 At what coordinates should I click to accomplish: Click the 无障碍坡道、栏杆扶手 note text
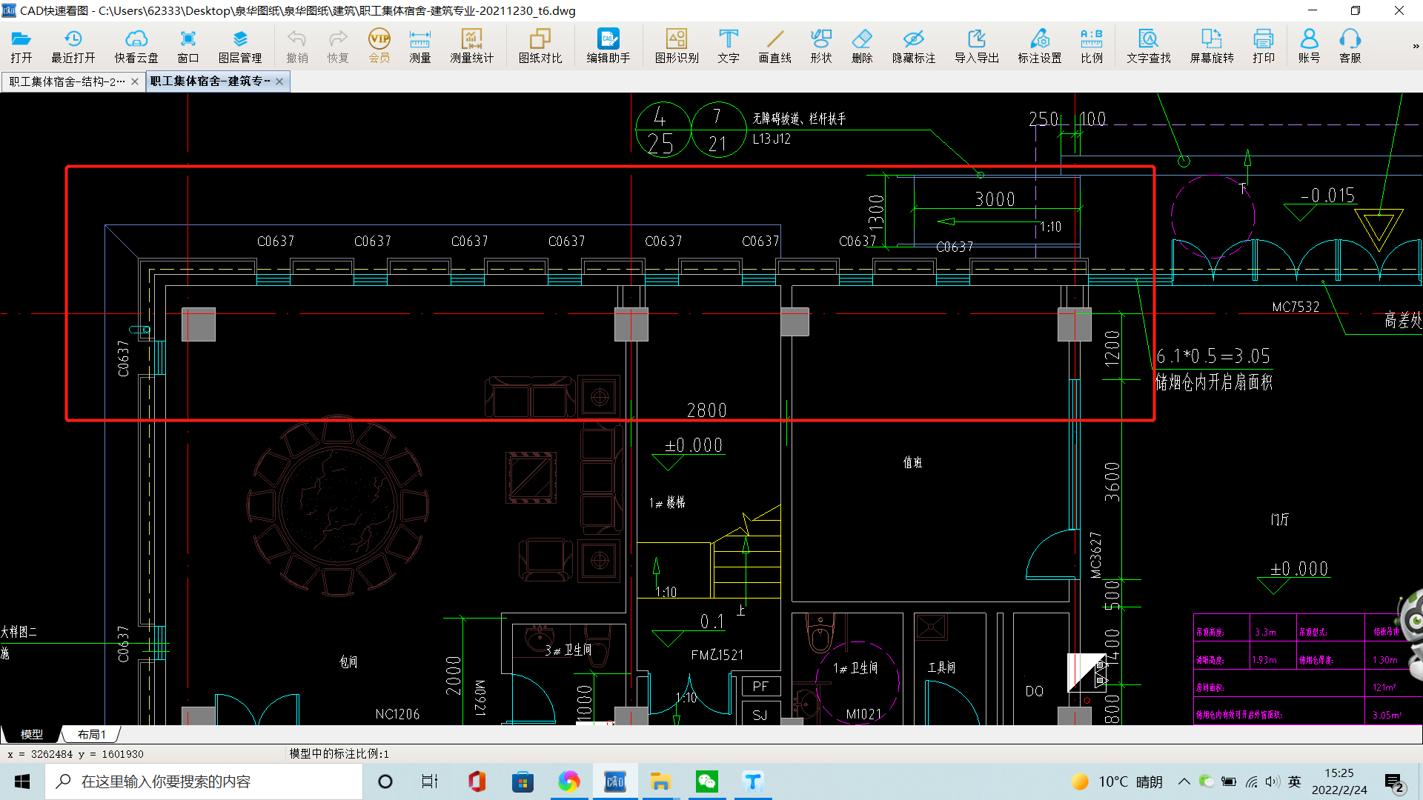click(799, 119)
